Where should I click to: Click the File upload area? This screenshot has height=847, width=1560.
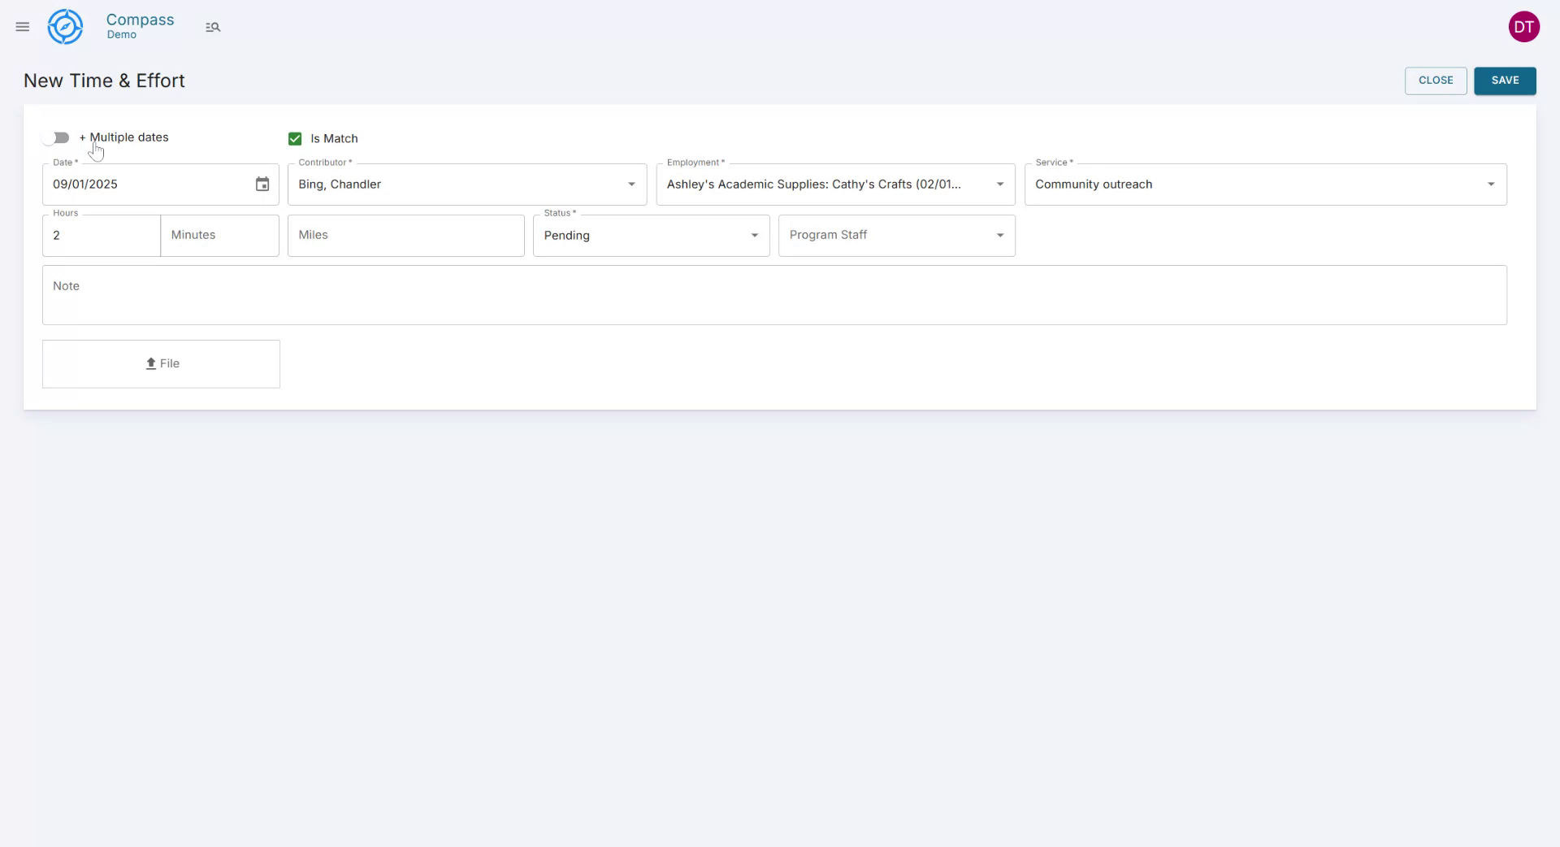[160, 363]
